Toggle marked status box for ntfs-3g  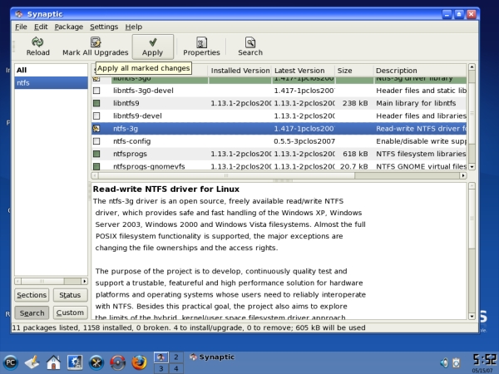96,129
